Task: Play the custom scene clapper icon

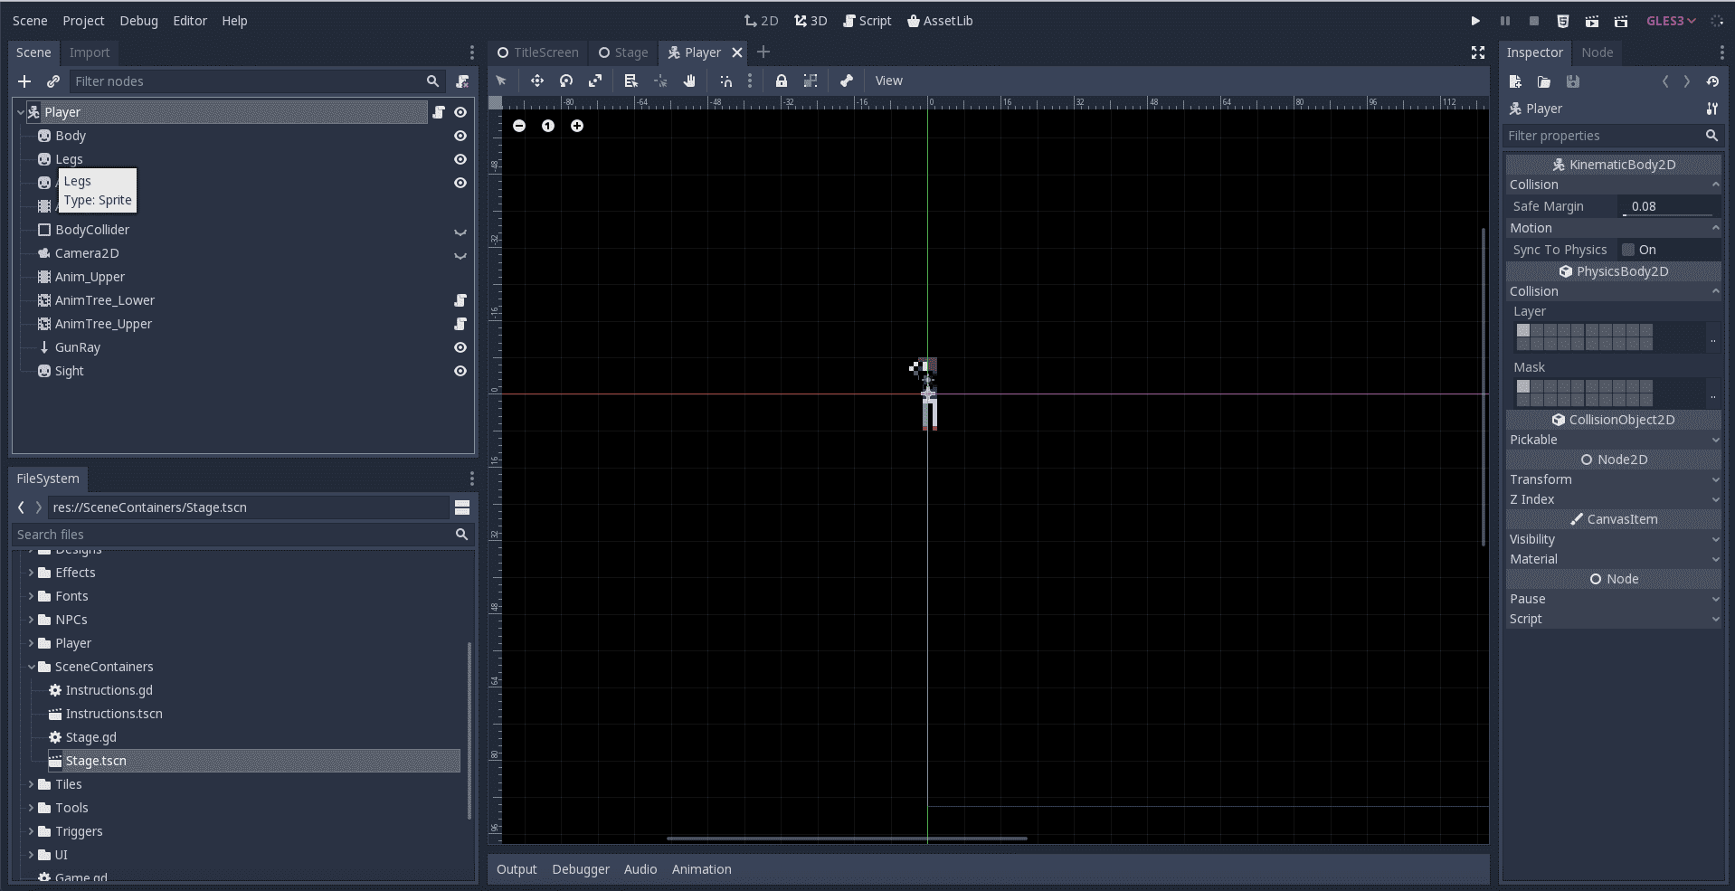Action: pyautogui.click(x=1620, y=21)
